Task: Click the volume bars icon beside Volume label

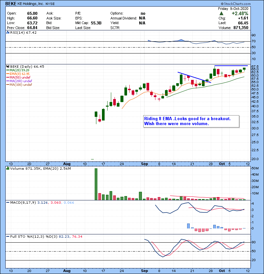Action: pos(8,169)
